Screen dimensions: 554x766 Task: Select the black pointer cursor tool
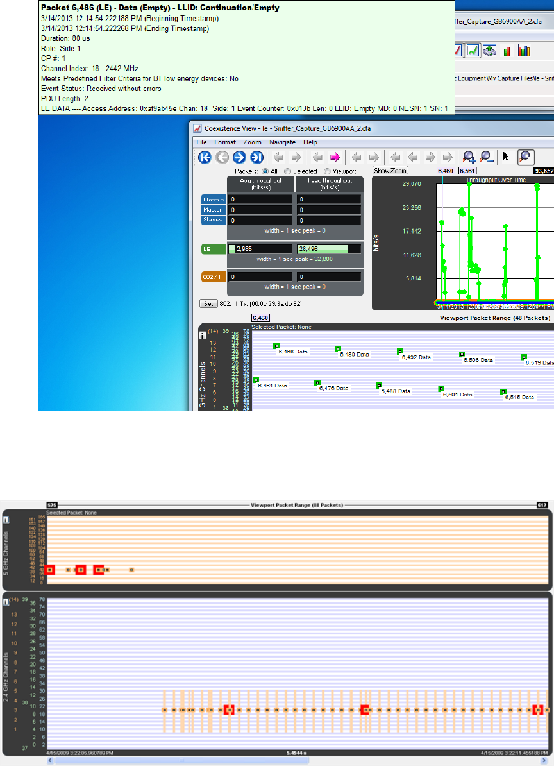tap(507, 157)
